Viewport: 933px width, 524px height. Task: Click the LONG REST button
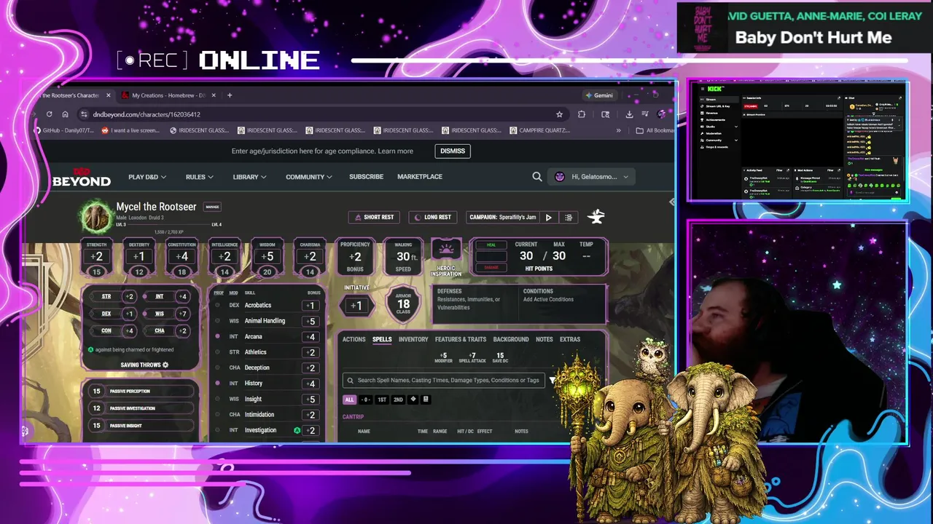coord(433,217)
